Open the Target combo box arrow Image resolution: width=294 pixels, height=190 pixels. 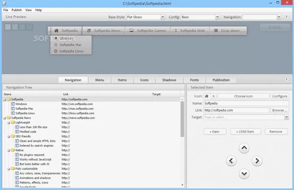287,117
